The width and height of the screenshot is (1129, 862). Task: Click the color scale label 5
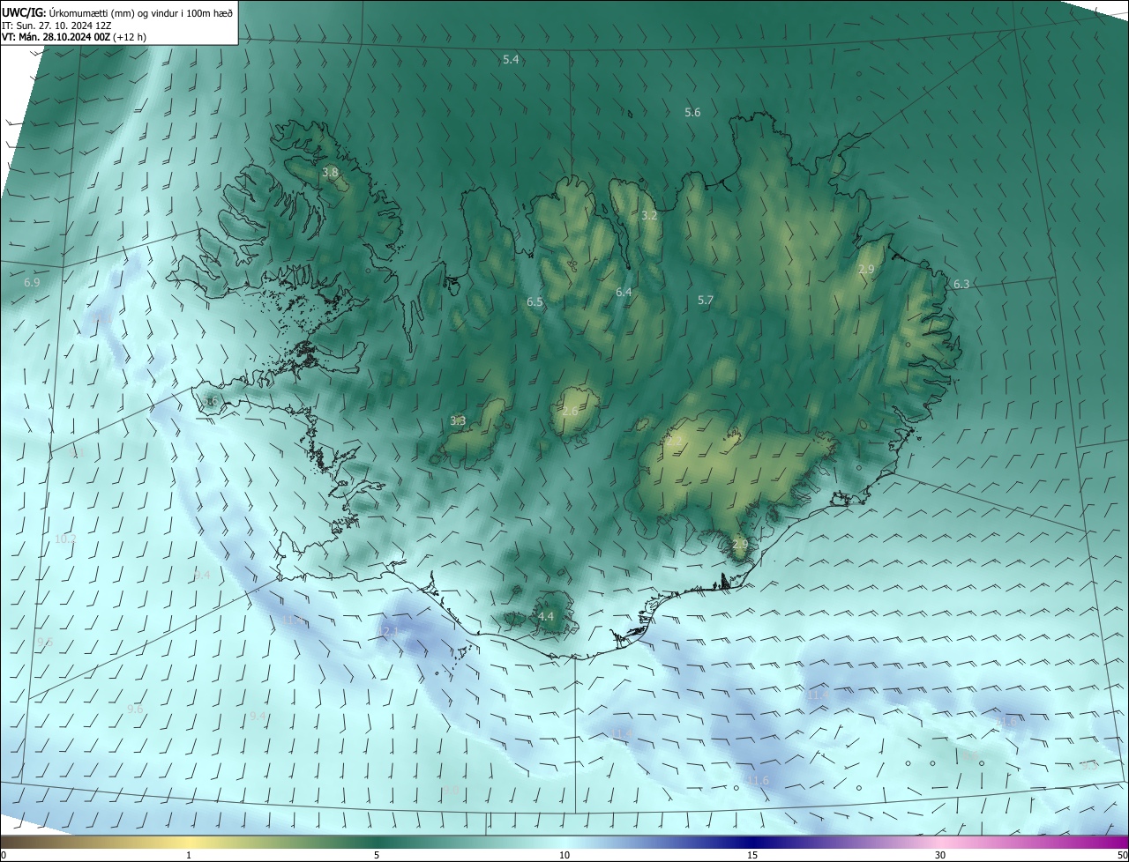(377, 855)
